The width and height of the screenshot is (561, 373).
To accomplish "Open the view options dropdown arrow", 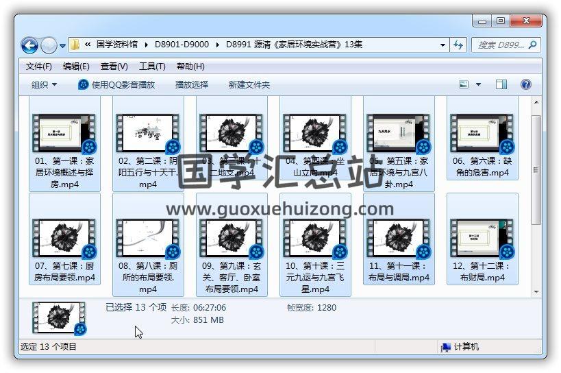I will [x=478, y=85].
